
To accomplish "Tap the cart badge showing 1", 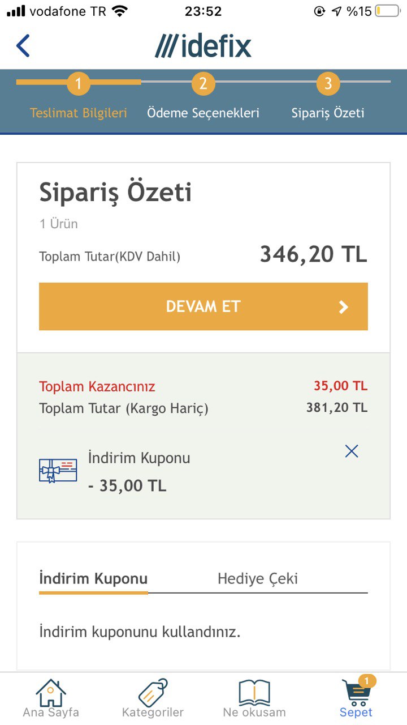I will 367,680.
